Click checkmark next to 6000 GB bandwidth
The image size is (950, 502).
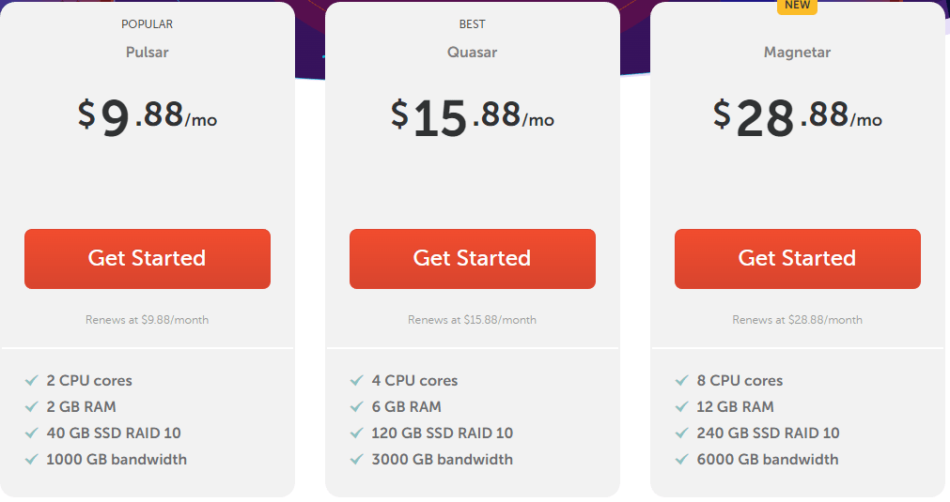[681, 459]
